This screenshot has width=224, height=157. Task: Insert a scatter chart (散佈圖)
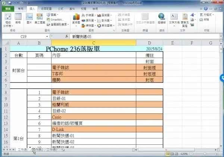pos(105,20)
